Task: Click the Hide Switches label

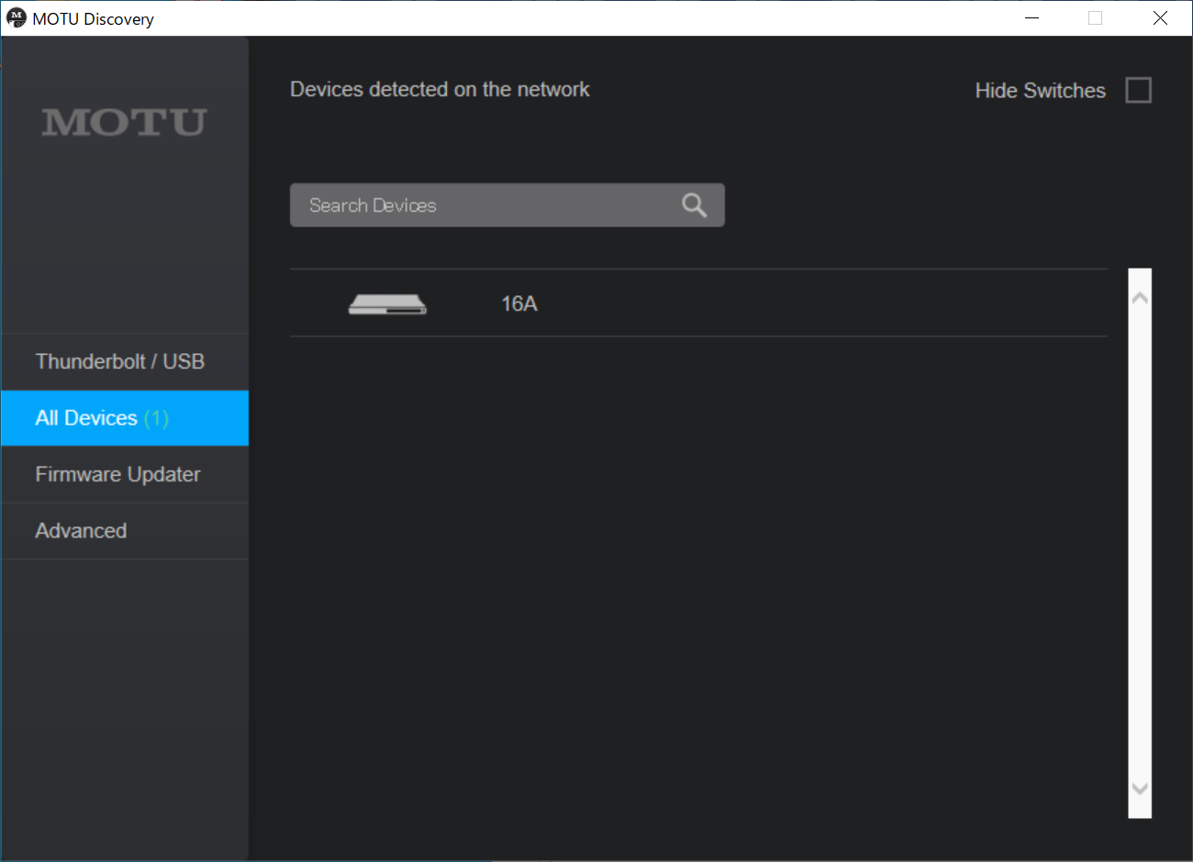Action: 1040,91
